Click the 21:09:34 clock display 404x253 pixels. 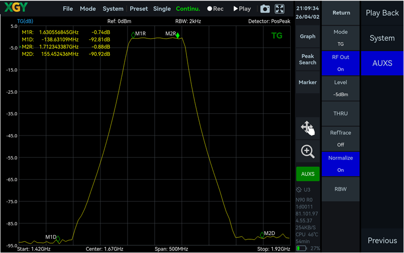307,8
